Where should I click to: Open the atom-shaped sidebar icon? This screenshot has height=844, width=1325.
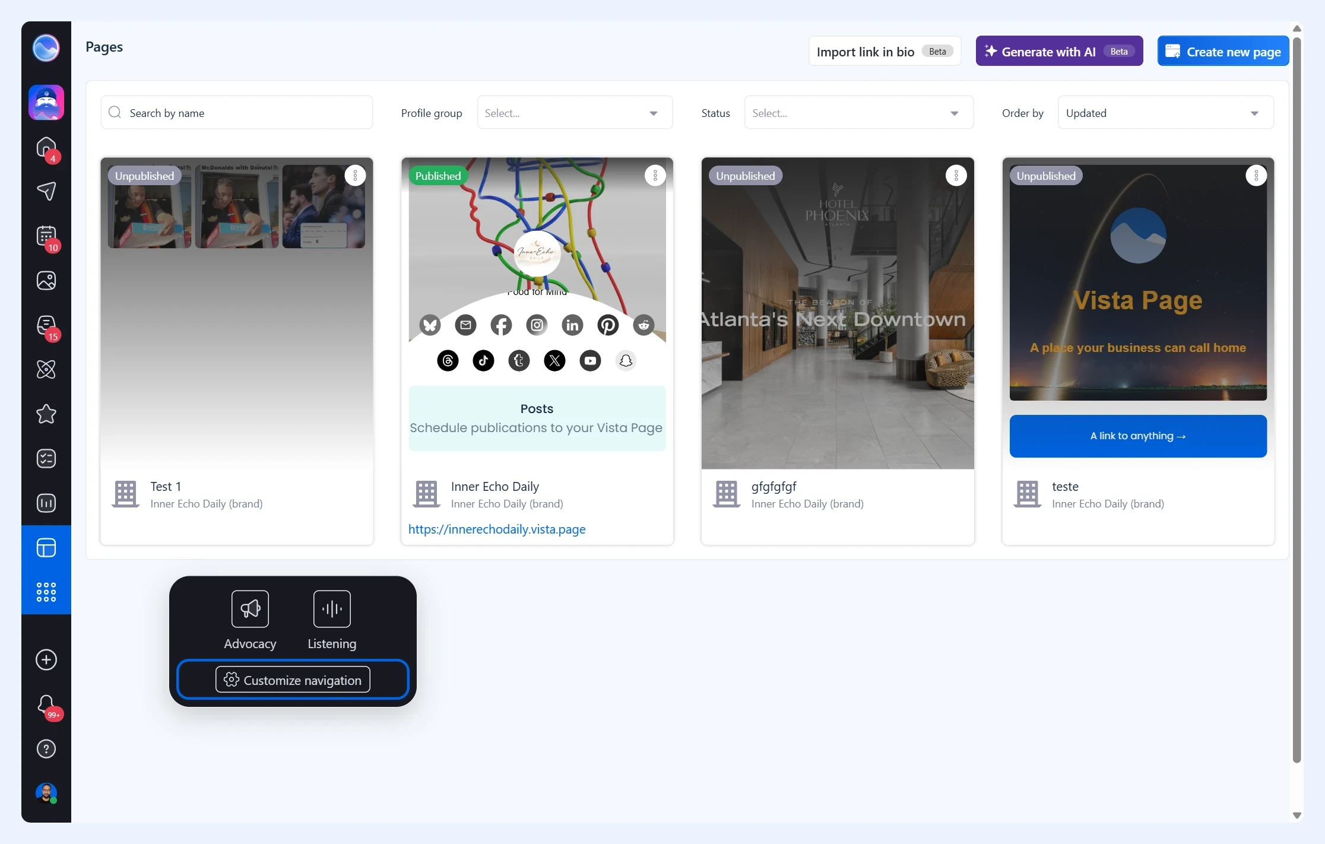46,370
